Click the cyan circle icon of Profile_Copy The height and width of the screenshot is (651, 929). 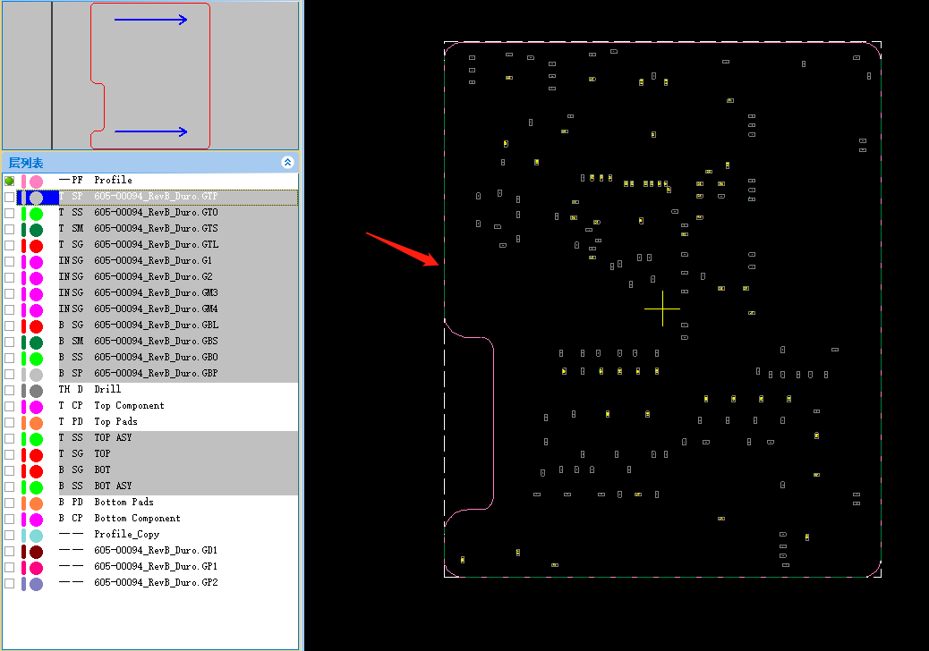[36, 536]
